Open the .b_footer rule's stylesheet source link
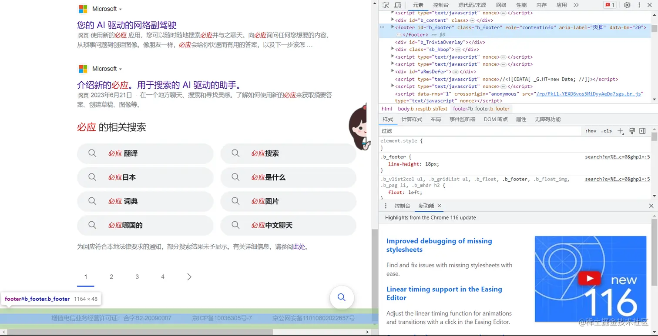Screen dimensions: 658x336 coord(617,157)
